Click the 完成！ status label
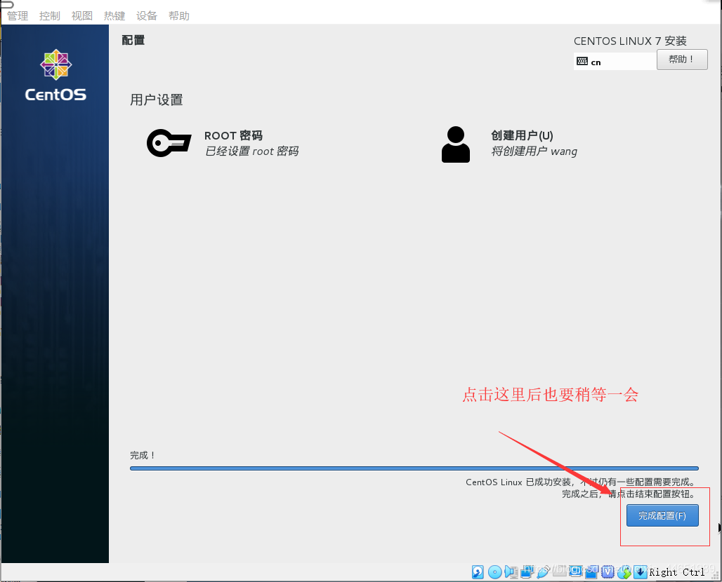This screenshot has width=722, height=582. click(143, 455)
